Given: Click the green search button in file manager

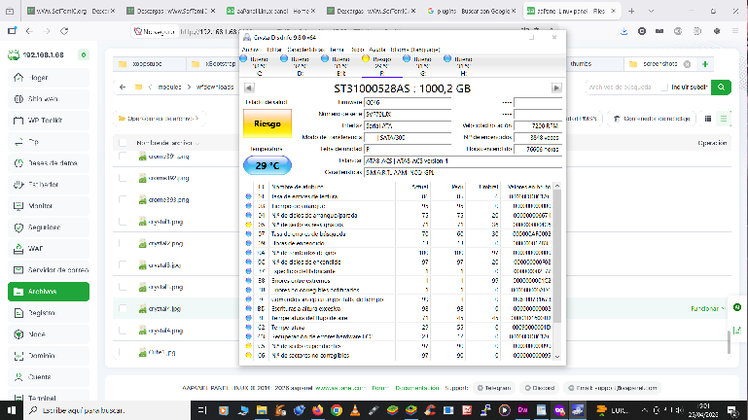Looking at the screenshot, I should (x=720, y=87).
